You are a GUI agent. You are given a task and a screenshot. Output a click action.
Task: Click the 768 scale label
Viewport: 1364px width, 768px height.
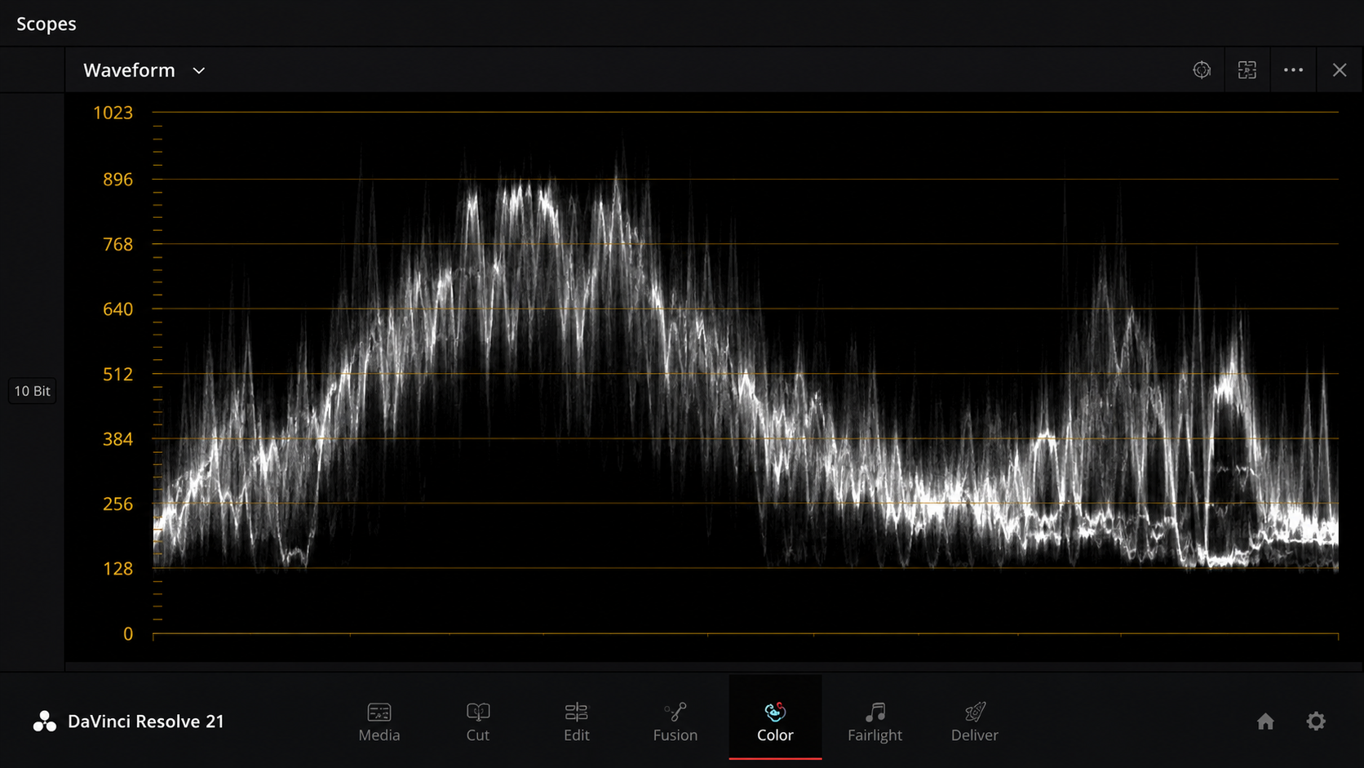pyautogui.click(x=117, y=244)
